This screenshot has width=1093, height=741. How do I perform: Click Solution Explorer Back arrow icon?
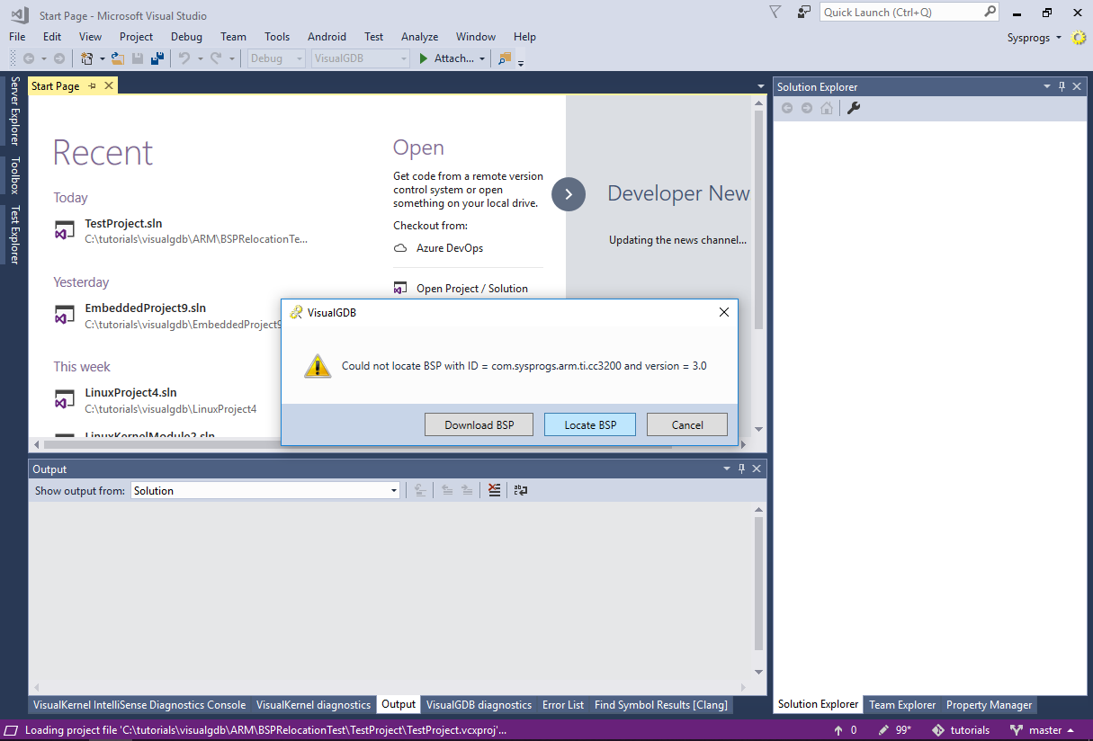(787, 108)
